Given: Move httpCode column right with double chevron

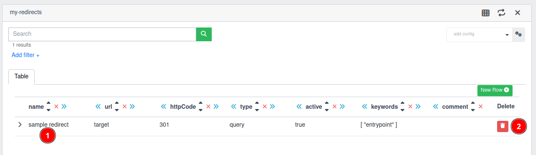Looking at the screenshot, I should (216, 107).
